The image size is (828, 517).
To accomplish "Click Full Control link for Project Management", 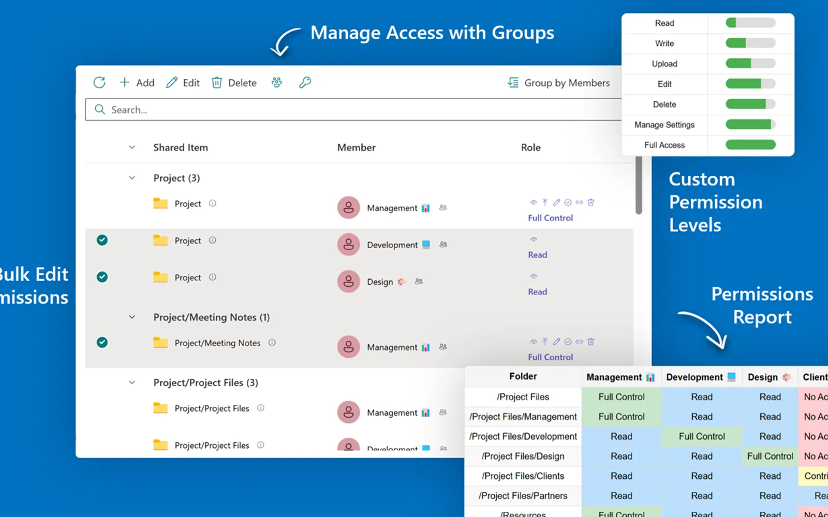I will click(x=550, y=218).
